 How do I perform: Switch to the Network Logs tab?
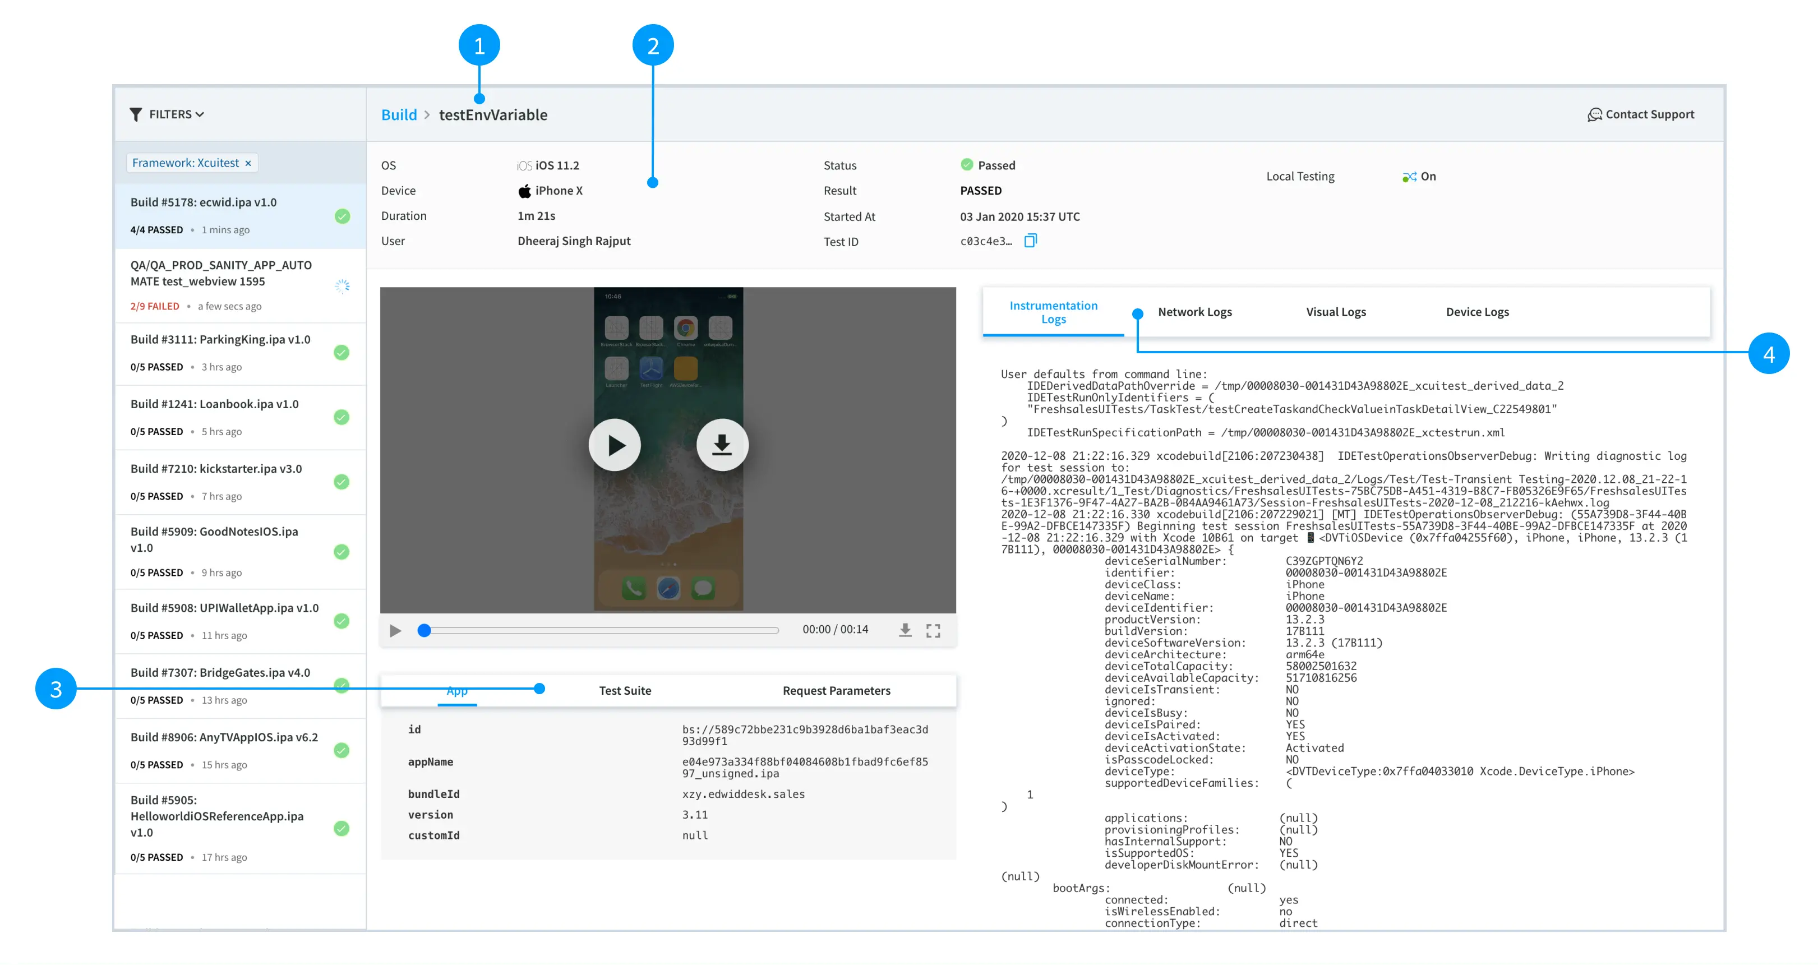click(x=1194, y=311)
